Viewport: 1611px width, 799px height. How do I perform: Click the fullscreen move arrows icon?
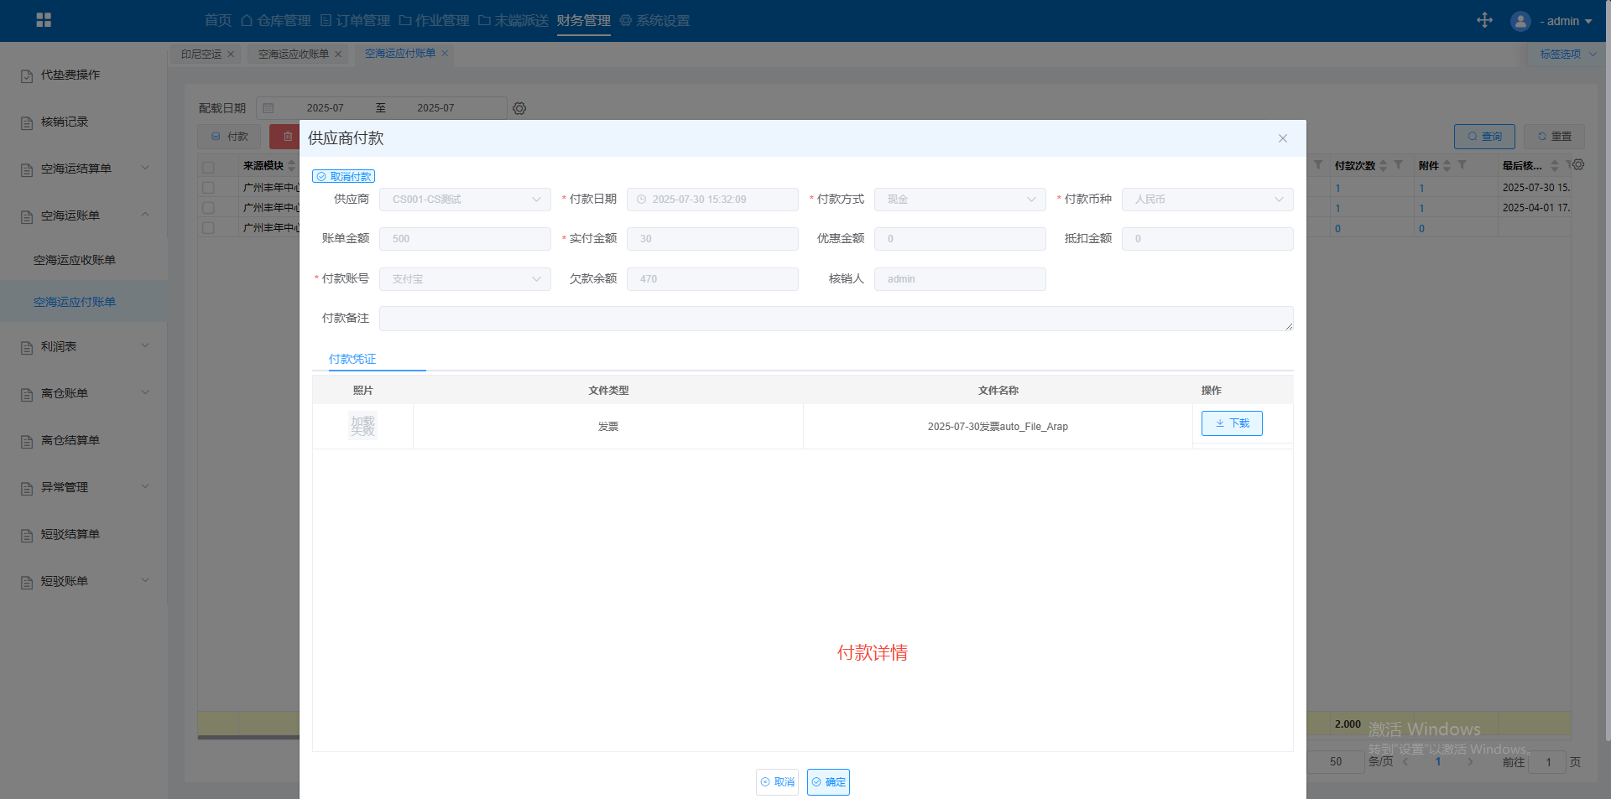click(1484, 20)
